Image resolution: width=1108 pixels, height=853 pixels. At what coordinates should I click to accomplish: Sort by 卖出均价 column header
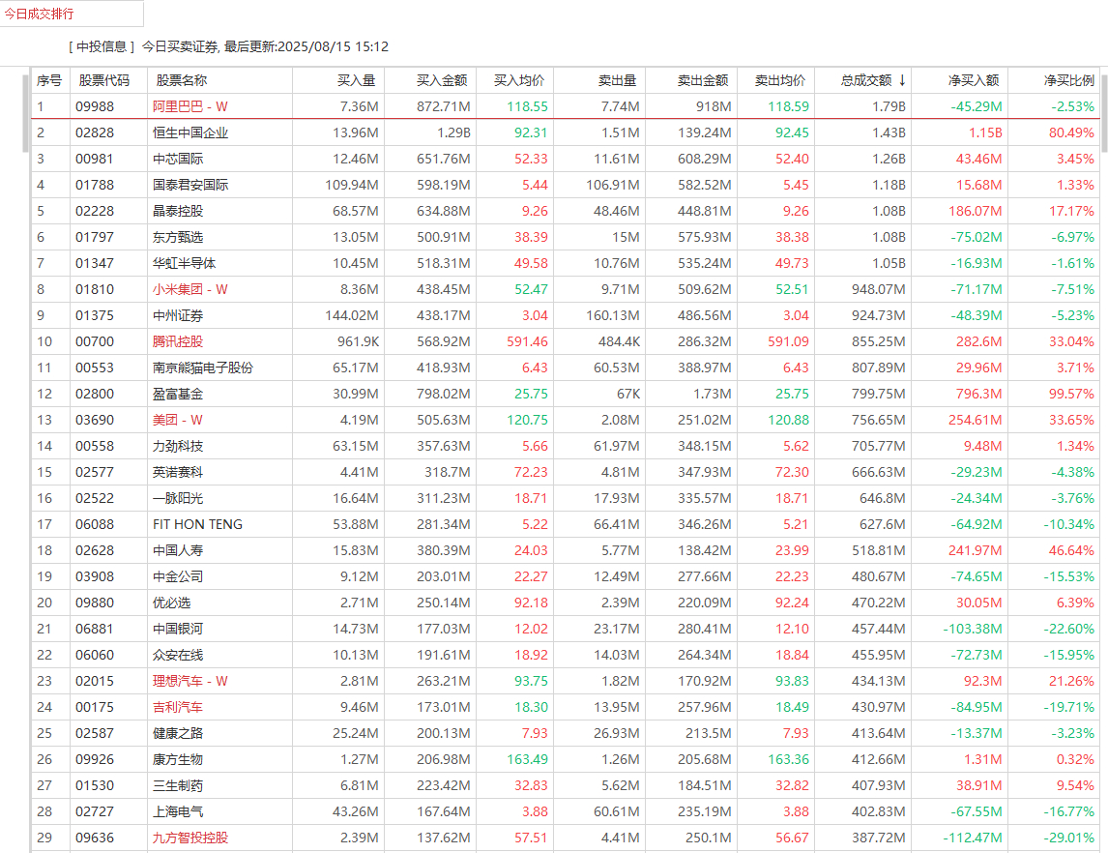pyautogui.click(x=779, y=80)
